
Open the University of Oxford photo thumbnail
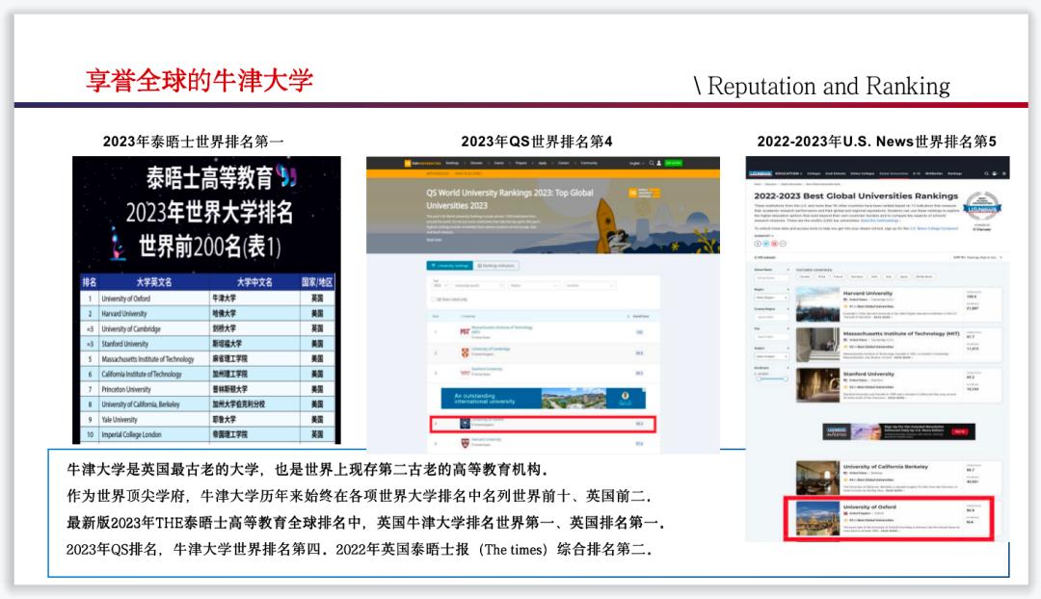click(x=818, y=519)
